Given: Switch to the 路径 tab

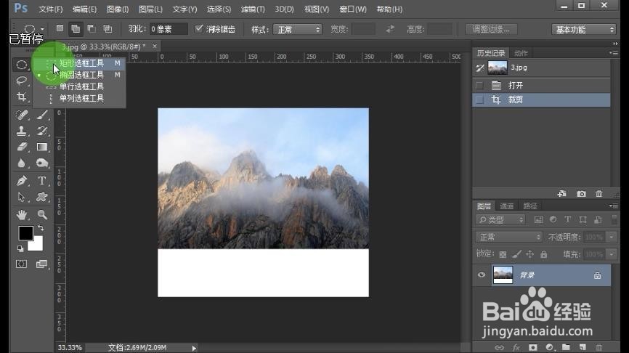Looking at the screenshot, I should (x=530, y=206).
